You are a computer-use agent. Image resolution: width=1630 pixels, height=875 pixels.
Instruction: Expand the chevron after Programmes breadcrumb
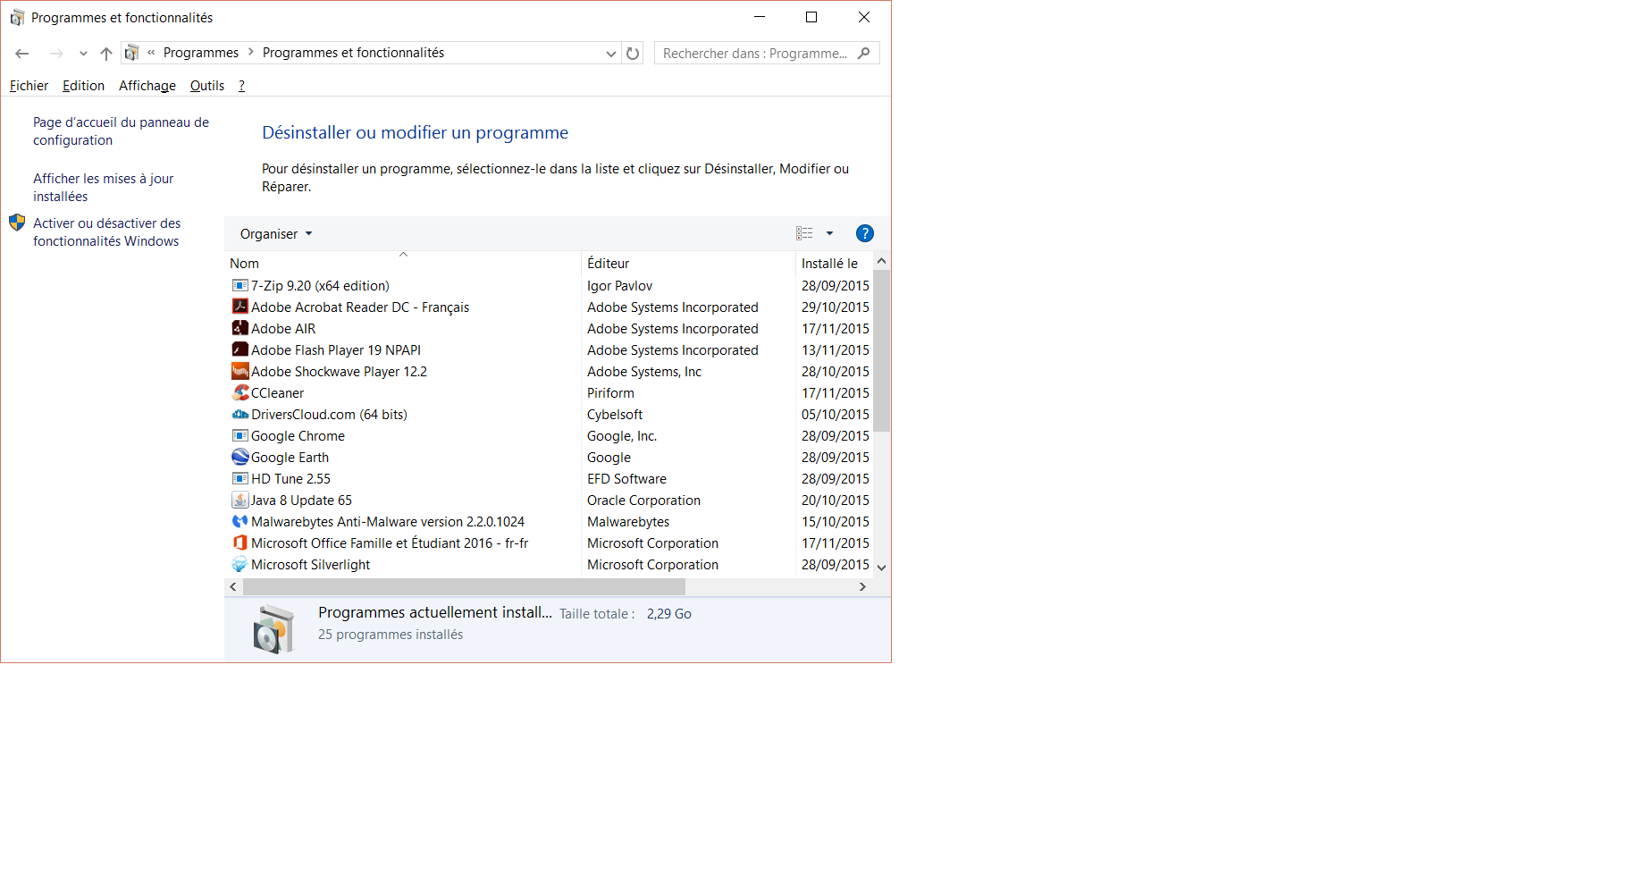click(x=251, y=53)
